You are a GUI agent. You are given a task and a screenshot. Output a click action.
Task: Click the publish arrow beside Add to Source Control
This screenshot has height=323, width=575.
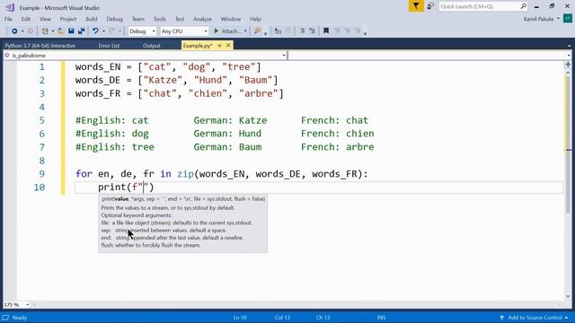tap(501, 318)
